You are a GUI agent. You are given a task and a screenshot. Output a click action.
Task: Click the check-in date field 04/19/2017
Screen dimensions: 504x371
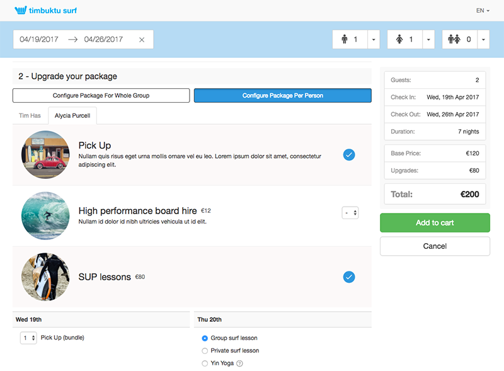coord(39,40)
